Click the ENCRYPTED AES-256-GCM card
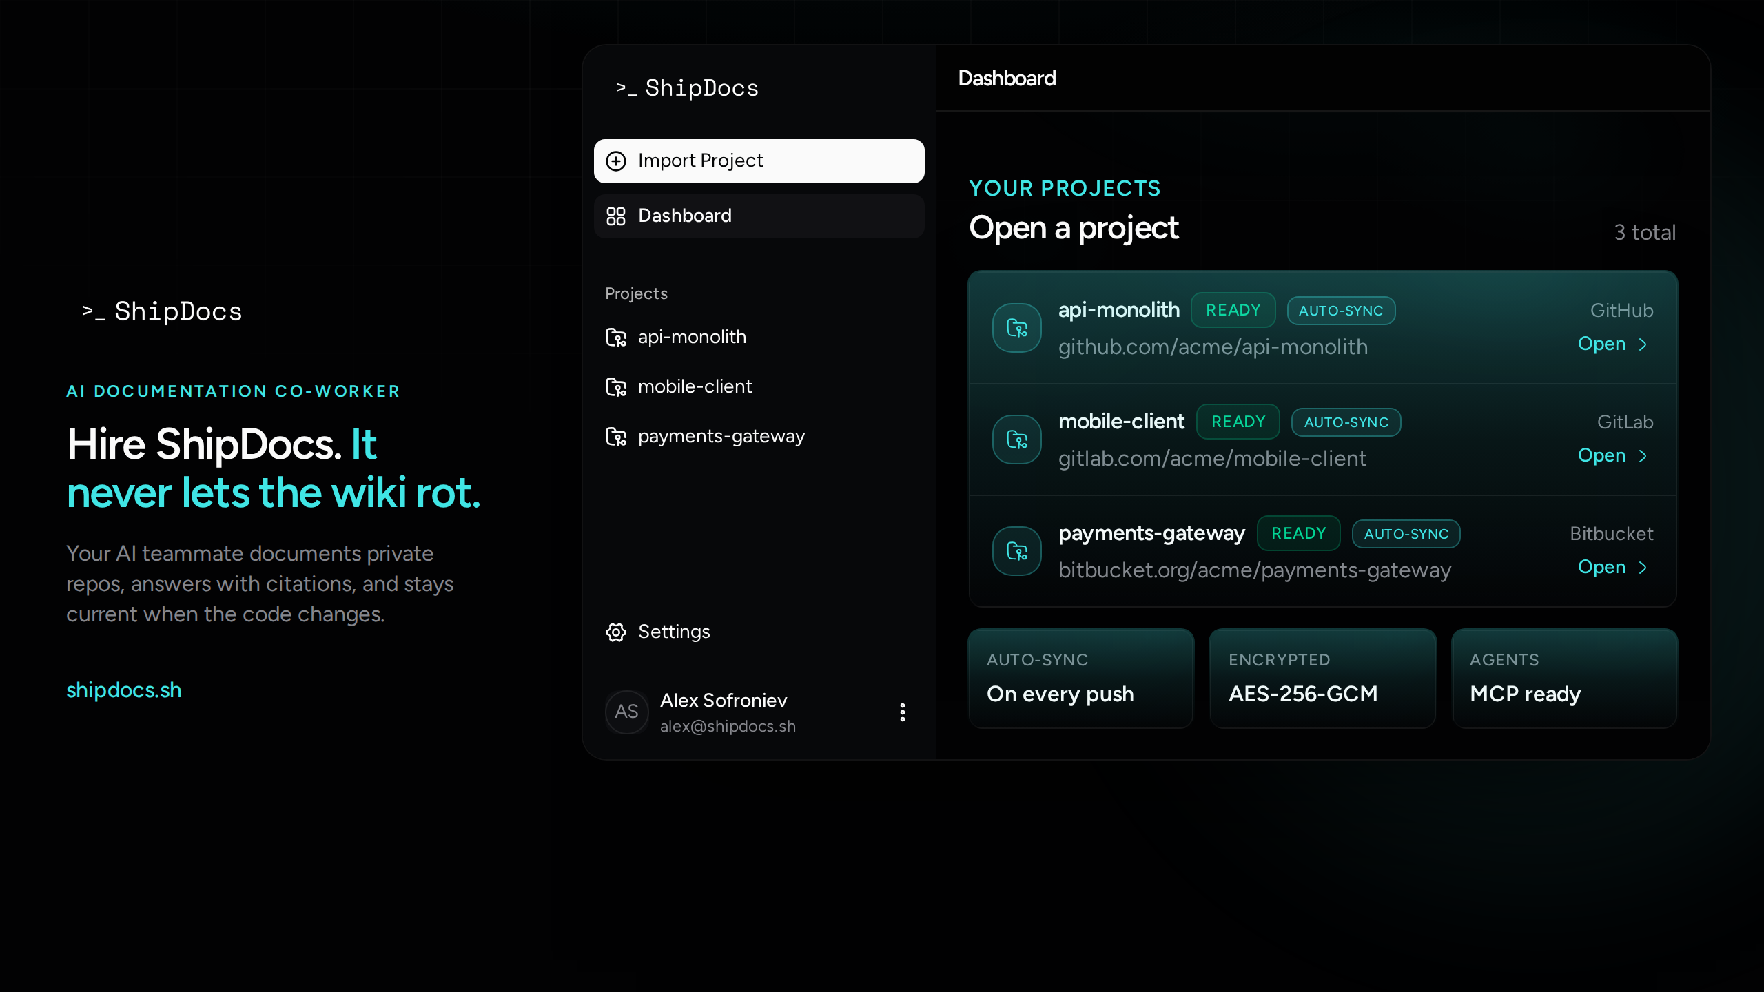This screenshot has height=992, width=1764. [1322, 679]
